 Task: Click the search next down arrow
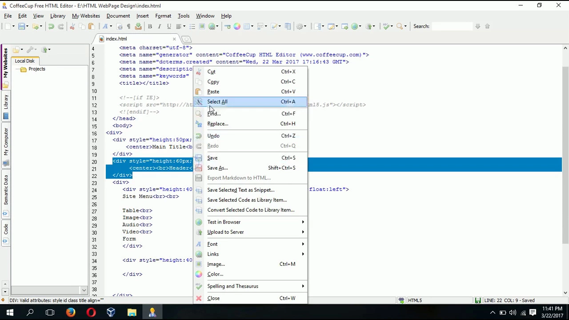pyautogui.click(x=478, y=26)
